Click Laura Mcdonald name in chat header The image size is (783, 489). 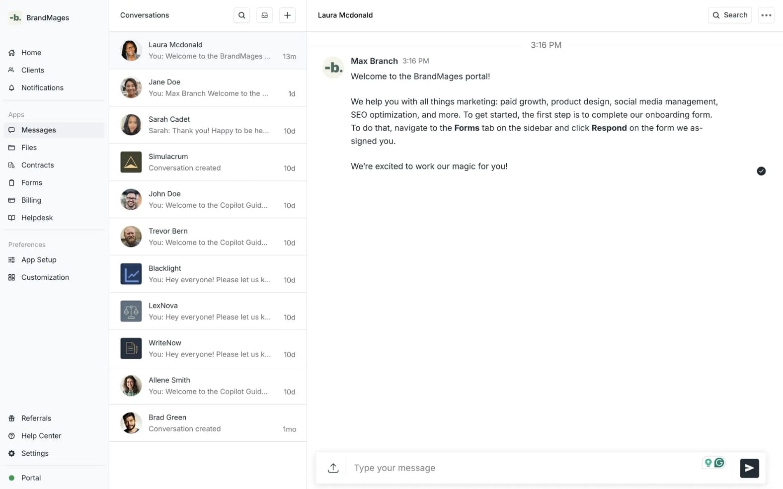click(345, 15)
